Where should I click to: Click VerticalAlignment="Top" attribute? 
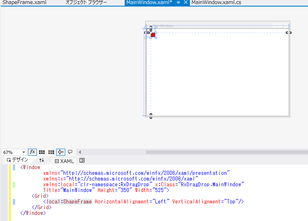(x=205, y=202)
